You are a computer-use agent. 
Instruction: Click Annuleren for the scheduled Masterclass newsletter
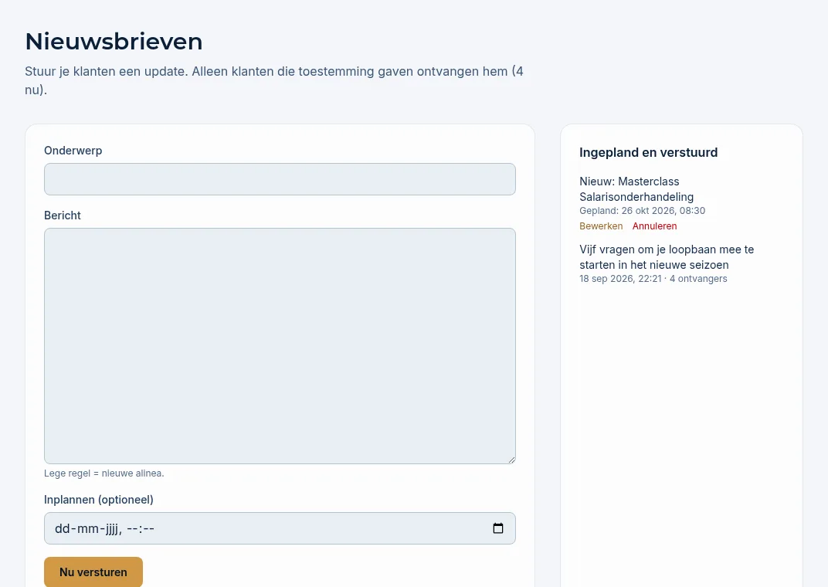point(654,226)
